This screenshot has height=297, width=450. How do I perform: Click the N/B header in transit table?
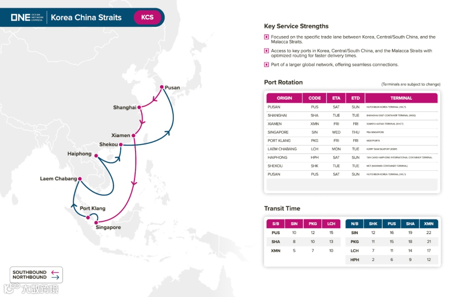(x=355, y=224)
